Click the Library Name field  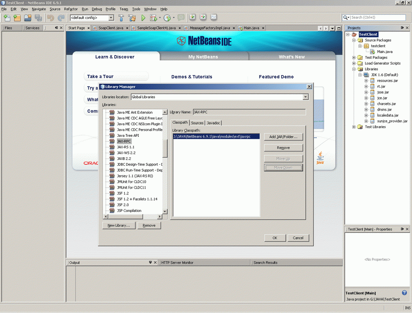tap(249, 112)
